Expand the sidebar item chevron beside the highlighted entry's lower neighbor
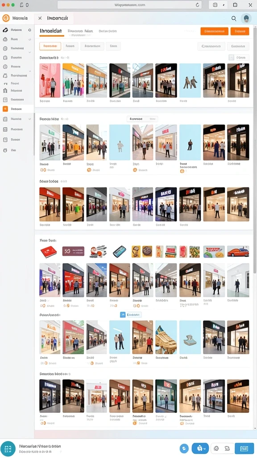 [x=30, y=119]
